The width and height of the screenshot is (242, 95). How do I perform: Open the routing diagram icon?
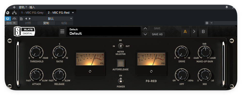(x=14, y=13)
